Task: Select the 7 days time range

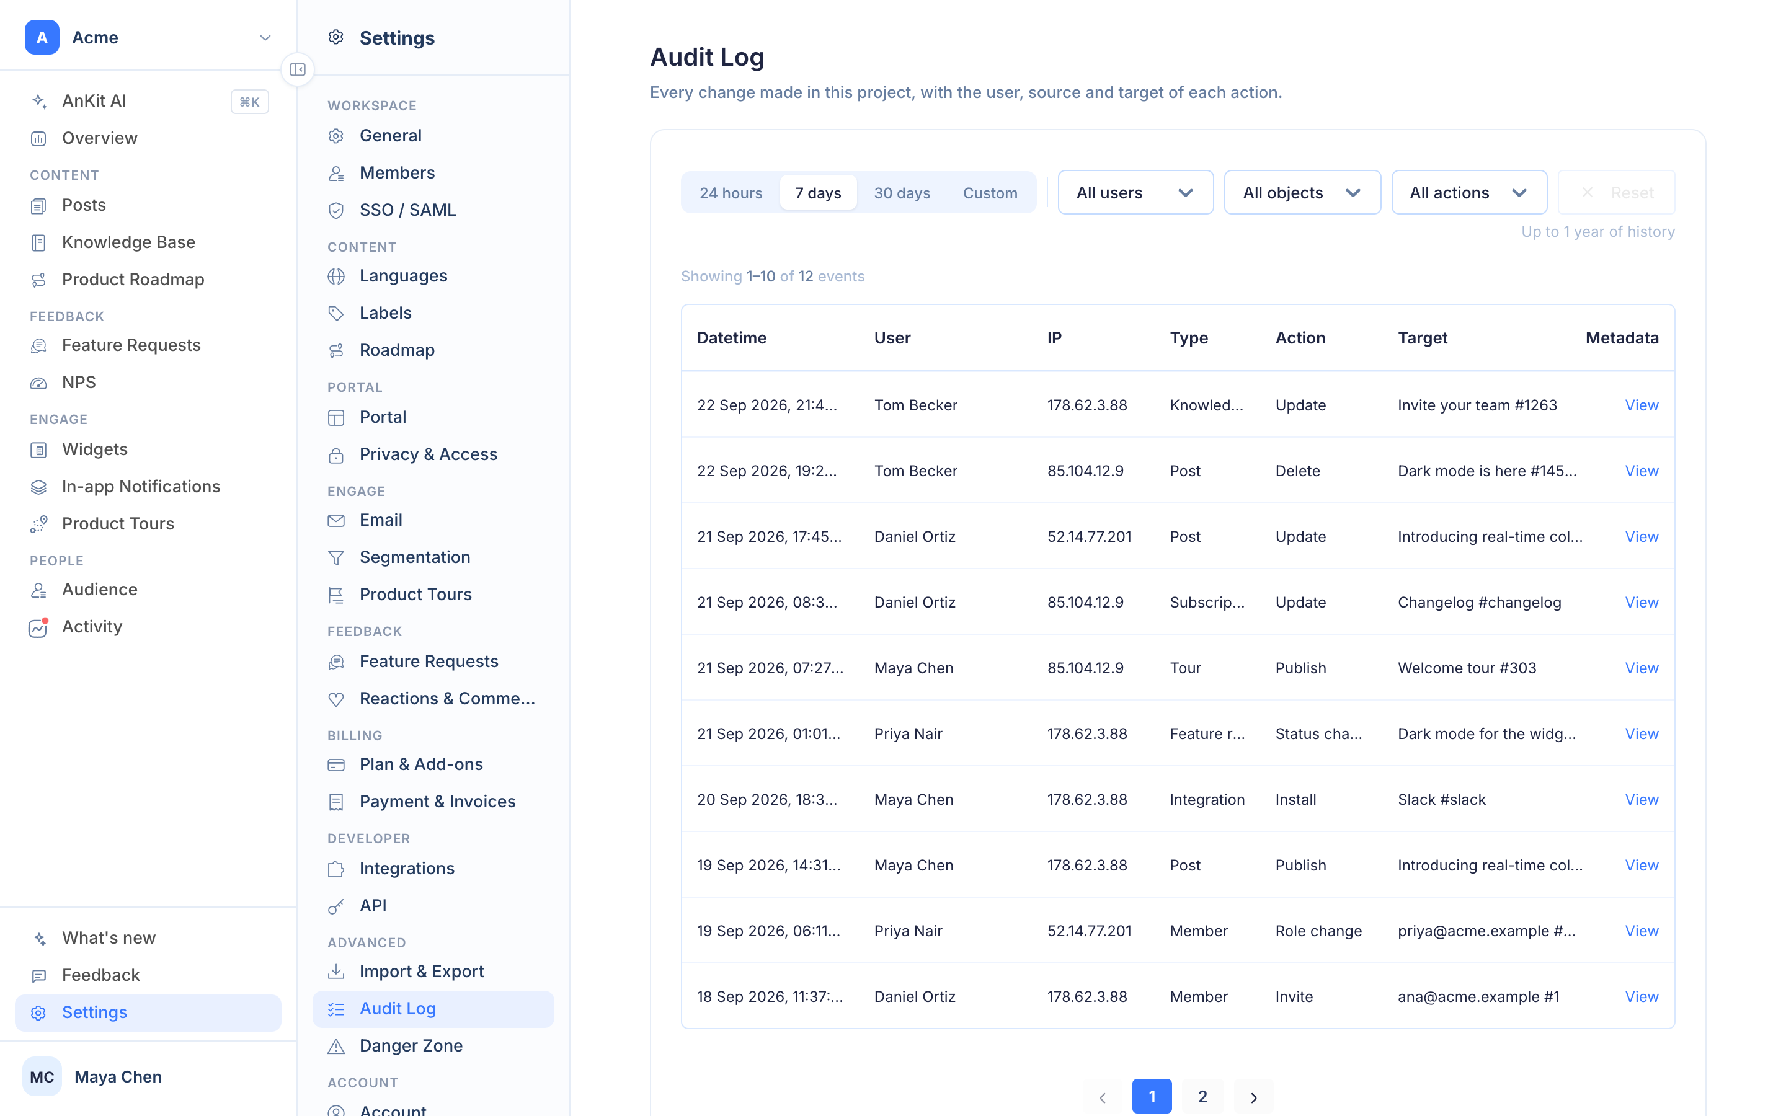Action: (x=818, y=193)
